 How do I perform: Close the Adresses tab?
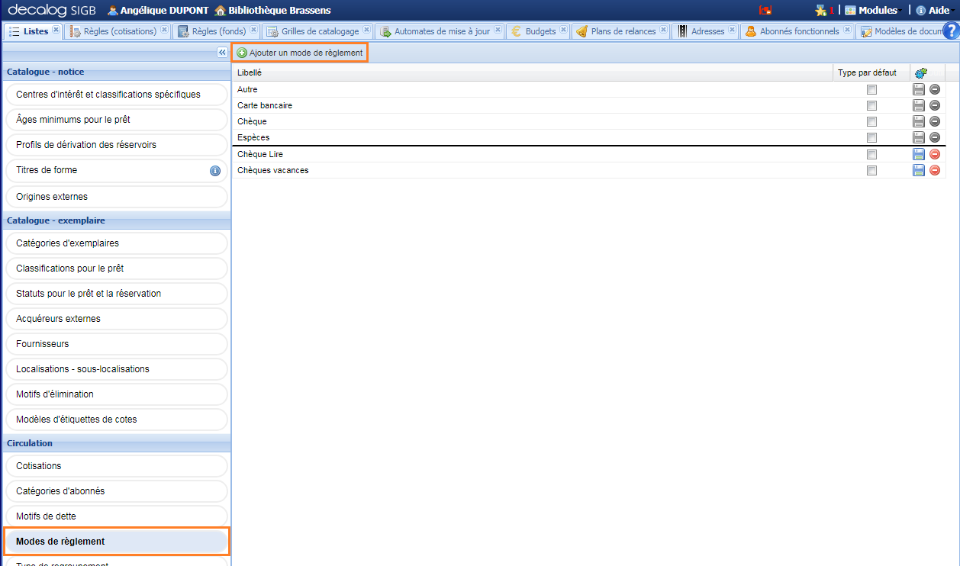point(732,31)
